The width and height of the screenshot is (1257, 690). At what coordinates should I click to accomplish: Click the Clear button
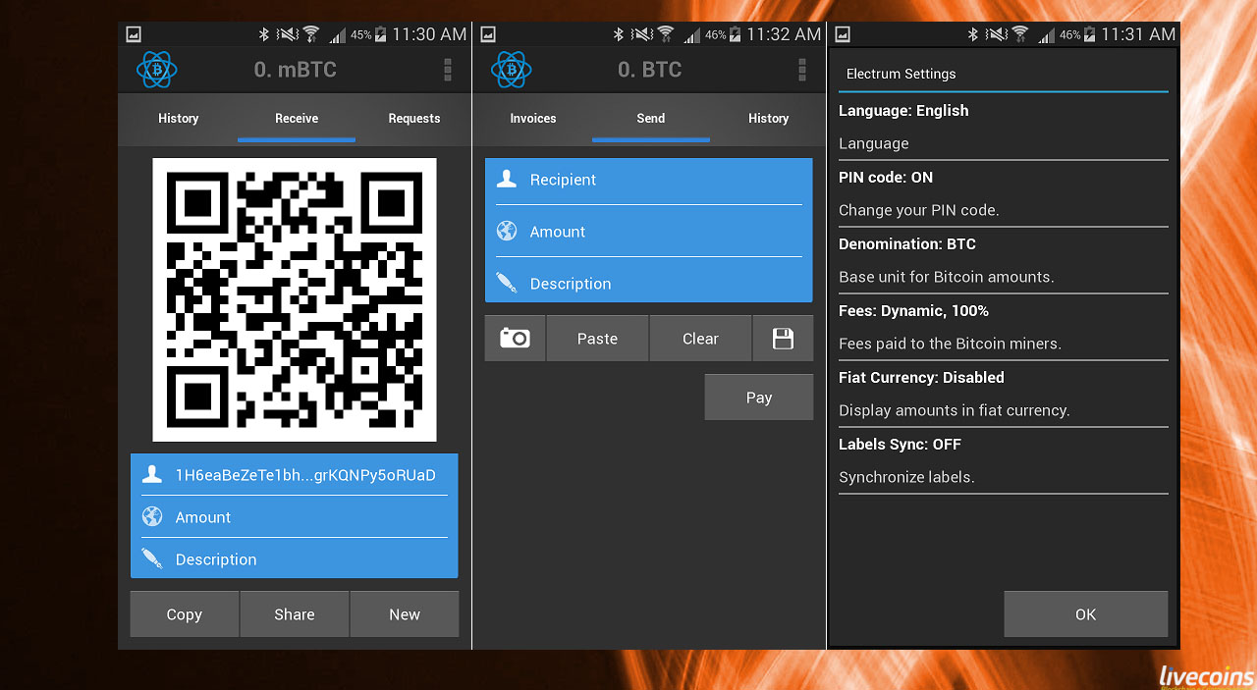[700, 339]
